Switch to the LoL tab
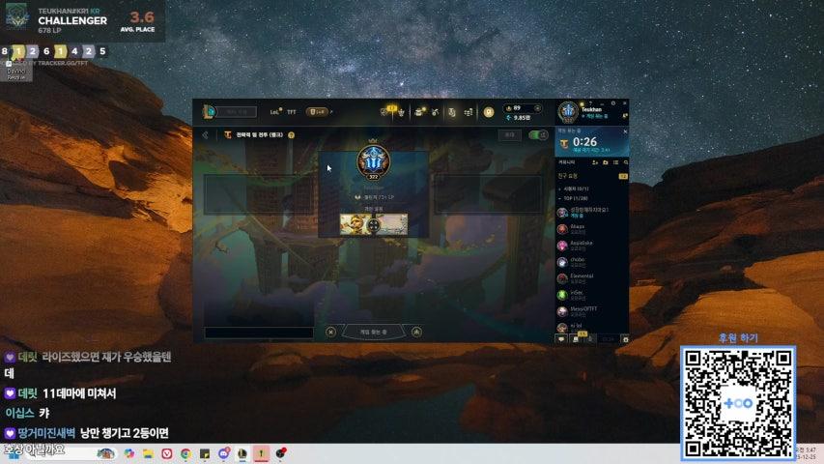The image size is (824, 464). pyautogui.click(x=274, y=112)
